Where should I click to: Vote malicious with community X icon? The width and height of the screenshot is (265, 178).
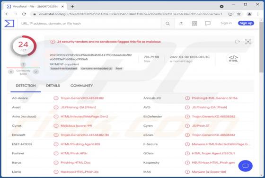click(11, 71)
